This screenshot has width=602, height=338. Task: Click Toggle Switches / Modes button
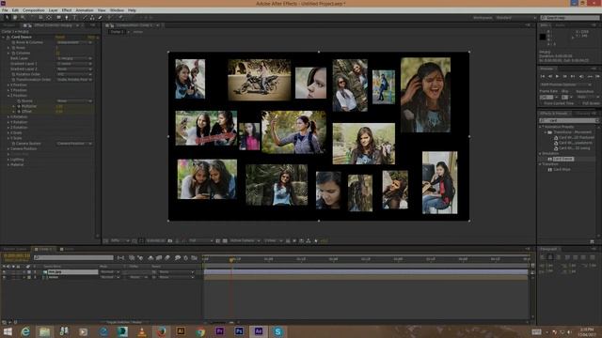124,322
